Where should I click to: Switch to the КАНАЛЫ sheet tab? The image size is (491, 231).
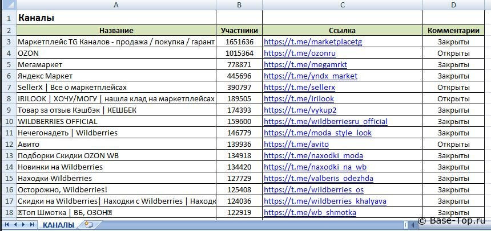pos(58,225)
